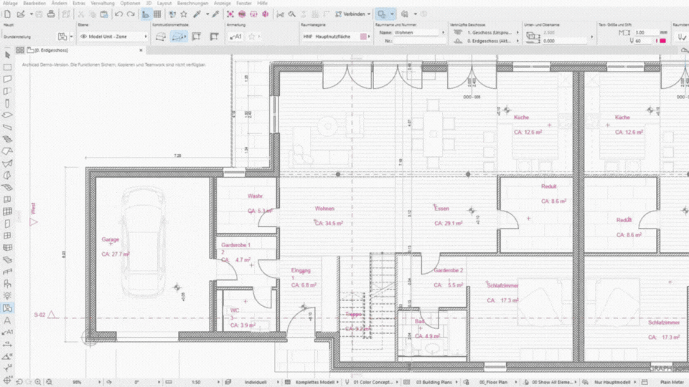The width and height of the screenshot is (689, 387).
Task: Click the Paste clipboard icon
Action: click(x=104, y=14)
